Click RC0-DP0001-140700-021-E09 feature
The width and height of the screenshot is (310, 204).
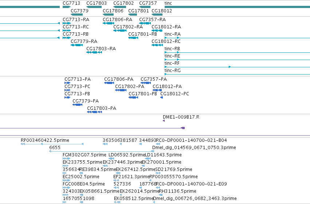pyautogui.click(x=158, y=188)
